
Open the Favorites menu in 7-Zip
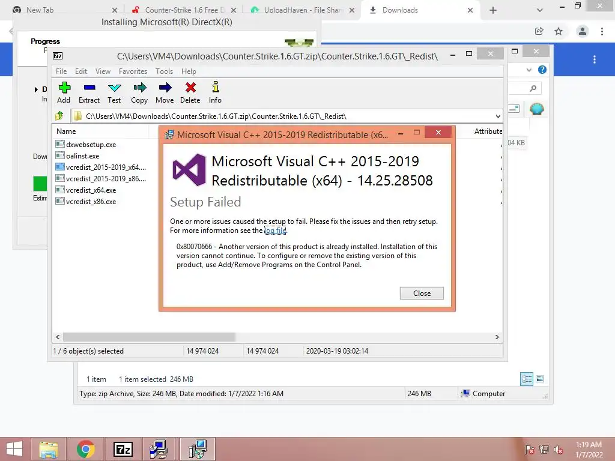133,71
